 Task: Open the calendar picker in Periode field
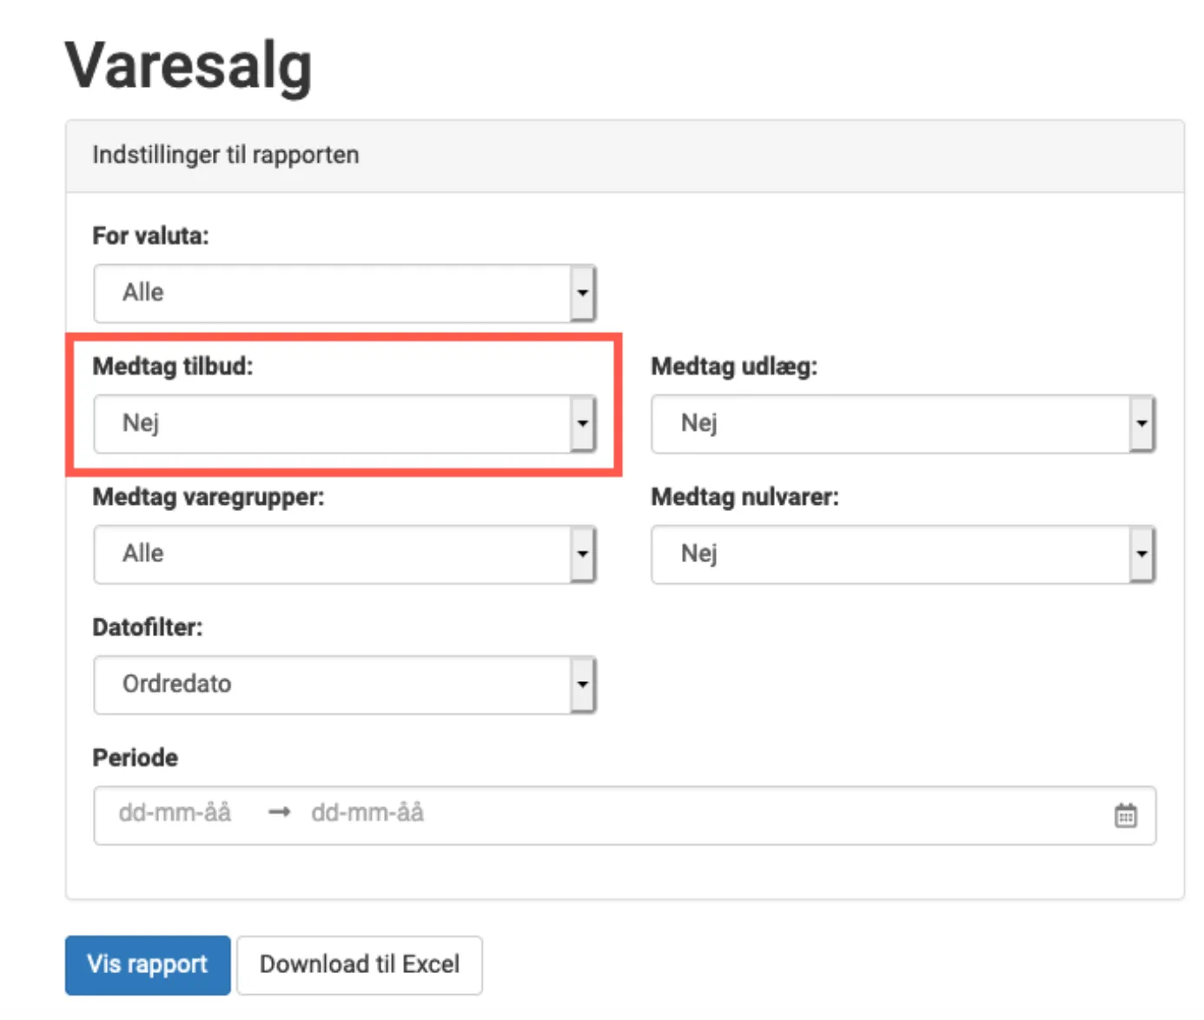pyautogui.click(x=1125, y=816)
